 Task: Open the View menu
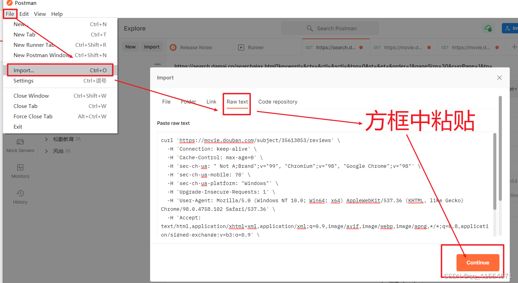point(40,14)
